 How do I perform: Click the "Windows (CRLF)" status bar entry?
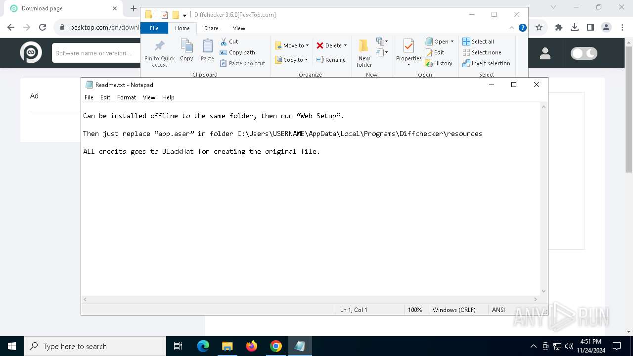point(454,310)
